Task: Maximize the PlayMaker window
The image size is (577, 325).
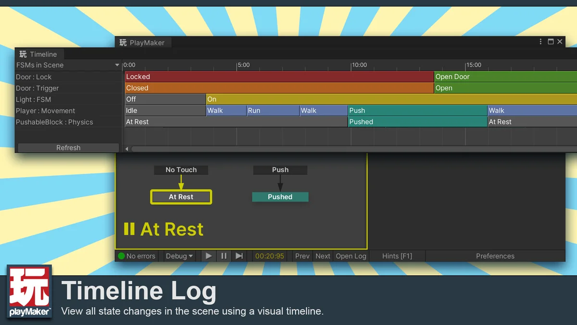Action: point(551,42)
